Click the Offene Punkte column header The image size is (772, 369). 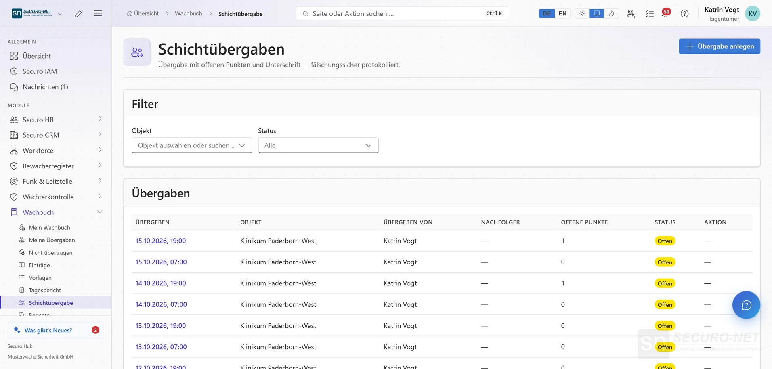[x=584, y=222]
